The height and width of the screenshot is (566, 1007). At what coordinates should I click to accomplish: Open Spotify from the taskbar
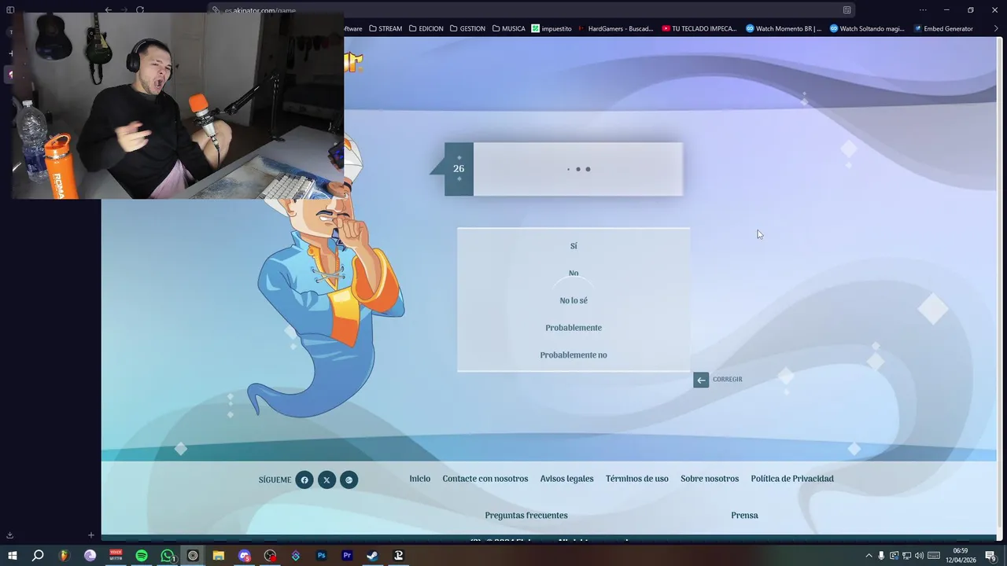tap(142, 556)
